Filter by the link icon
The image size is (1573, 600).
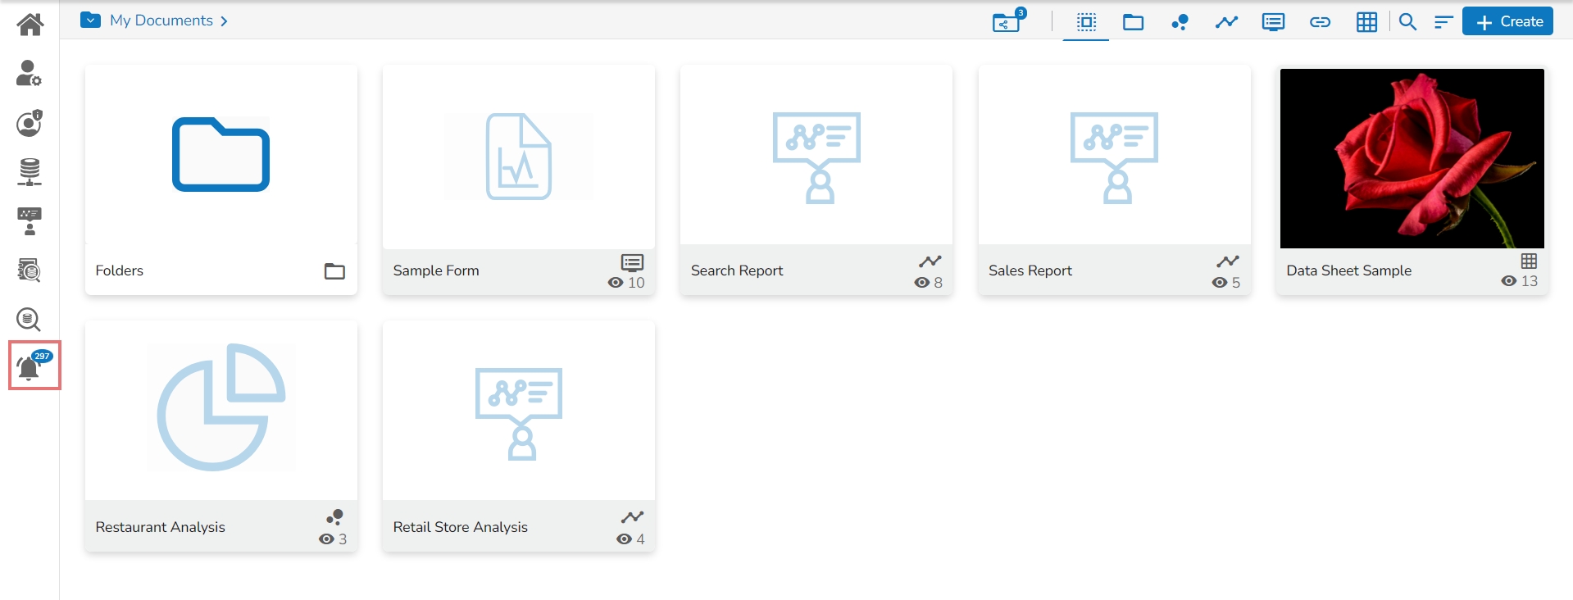pos(1320,22)
